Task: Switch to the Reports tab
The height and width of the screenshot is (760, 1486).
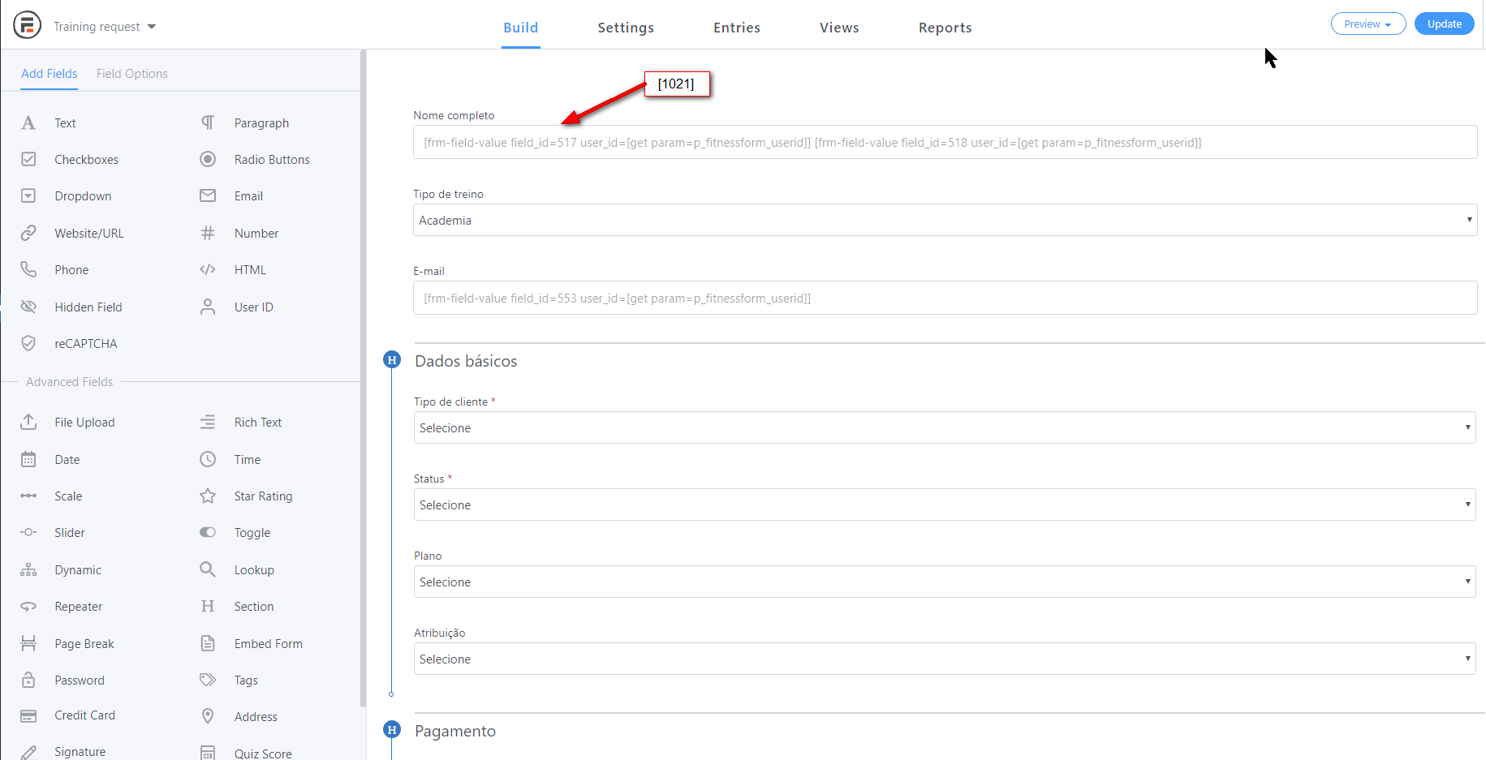Action: (945, 28)
